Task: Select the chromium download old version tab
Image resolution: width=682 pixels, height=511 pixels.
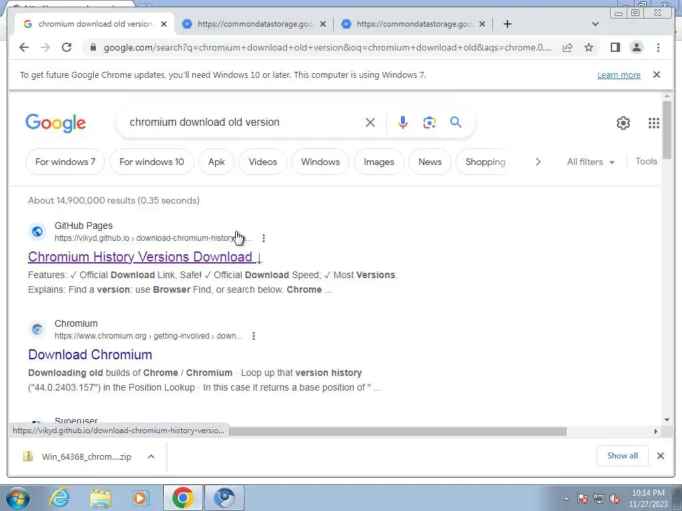Action: point(95,24)
